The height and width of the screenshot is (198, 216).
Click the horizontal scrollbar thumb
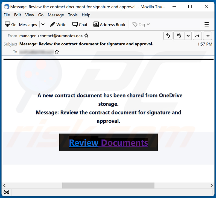tap(108, 185)
